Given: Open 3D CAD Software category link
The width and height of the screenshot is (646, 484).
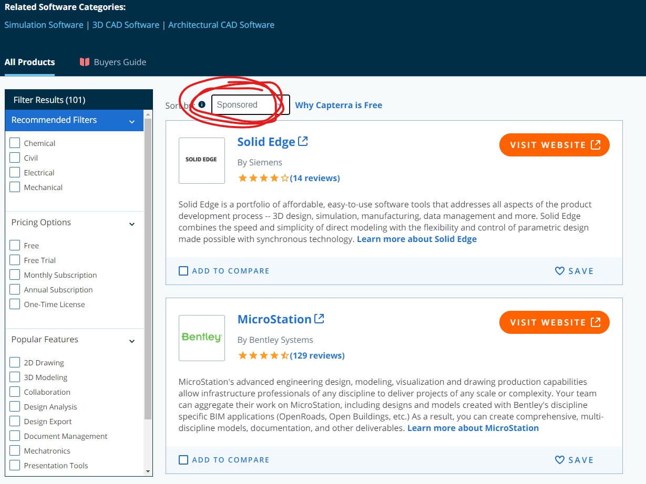Looking at the screenshot, I should point(126,25).
